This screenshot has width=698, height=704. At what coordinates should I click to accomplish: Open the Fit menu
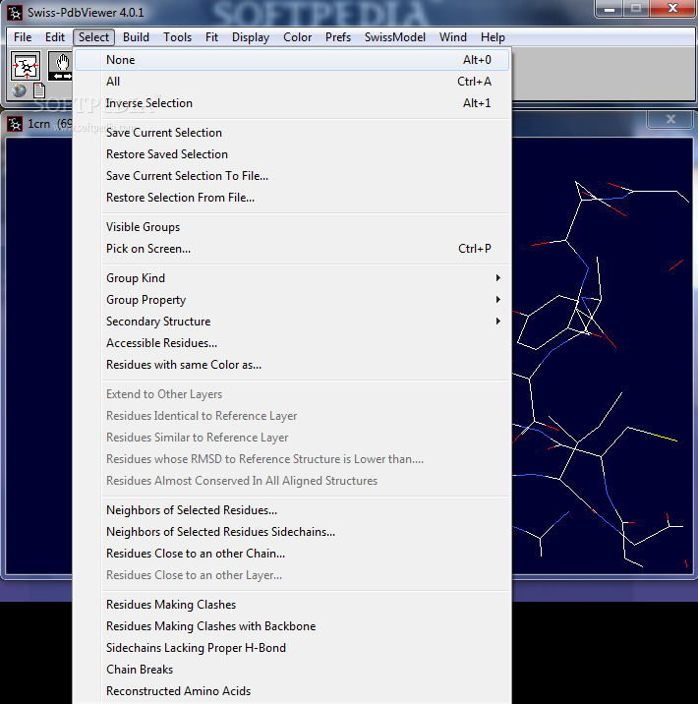coord(211,37)
